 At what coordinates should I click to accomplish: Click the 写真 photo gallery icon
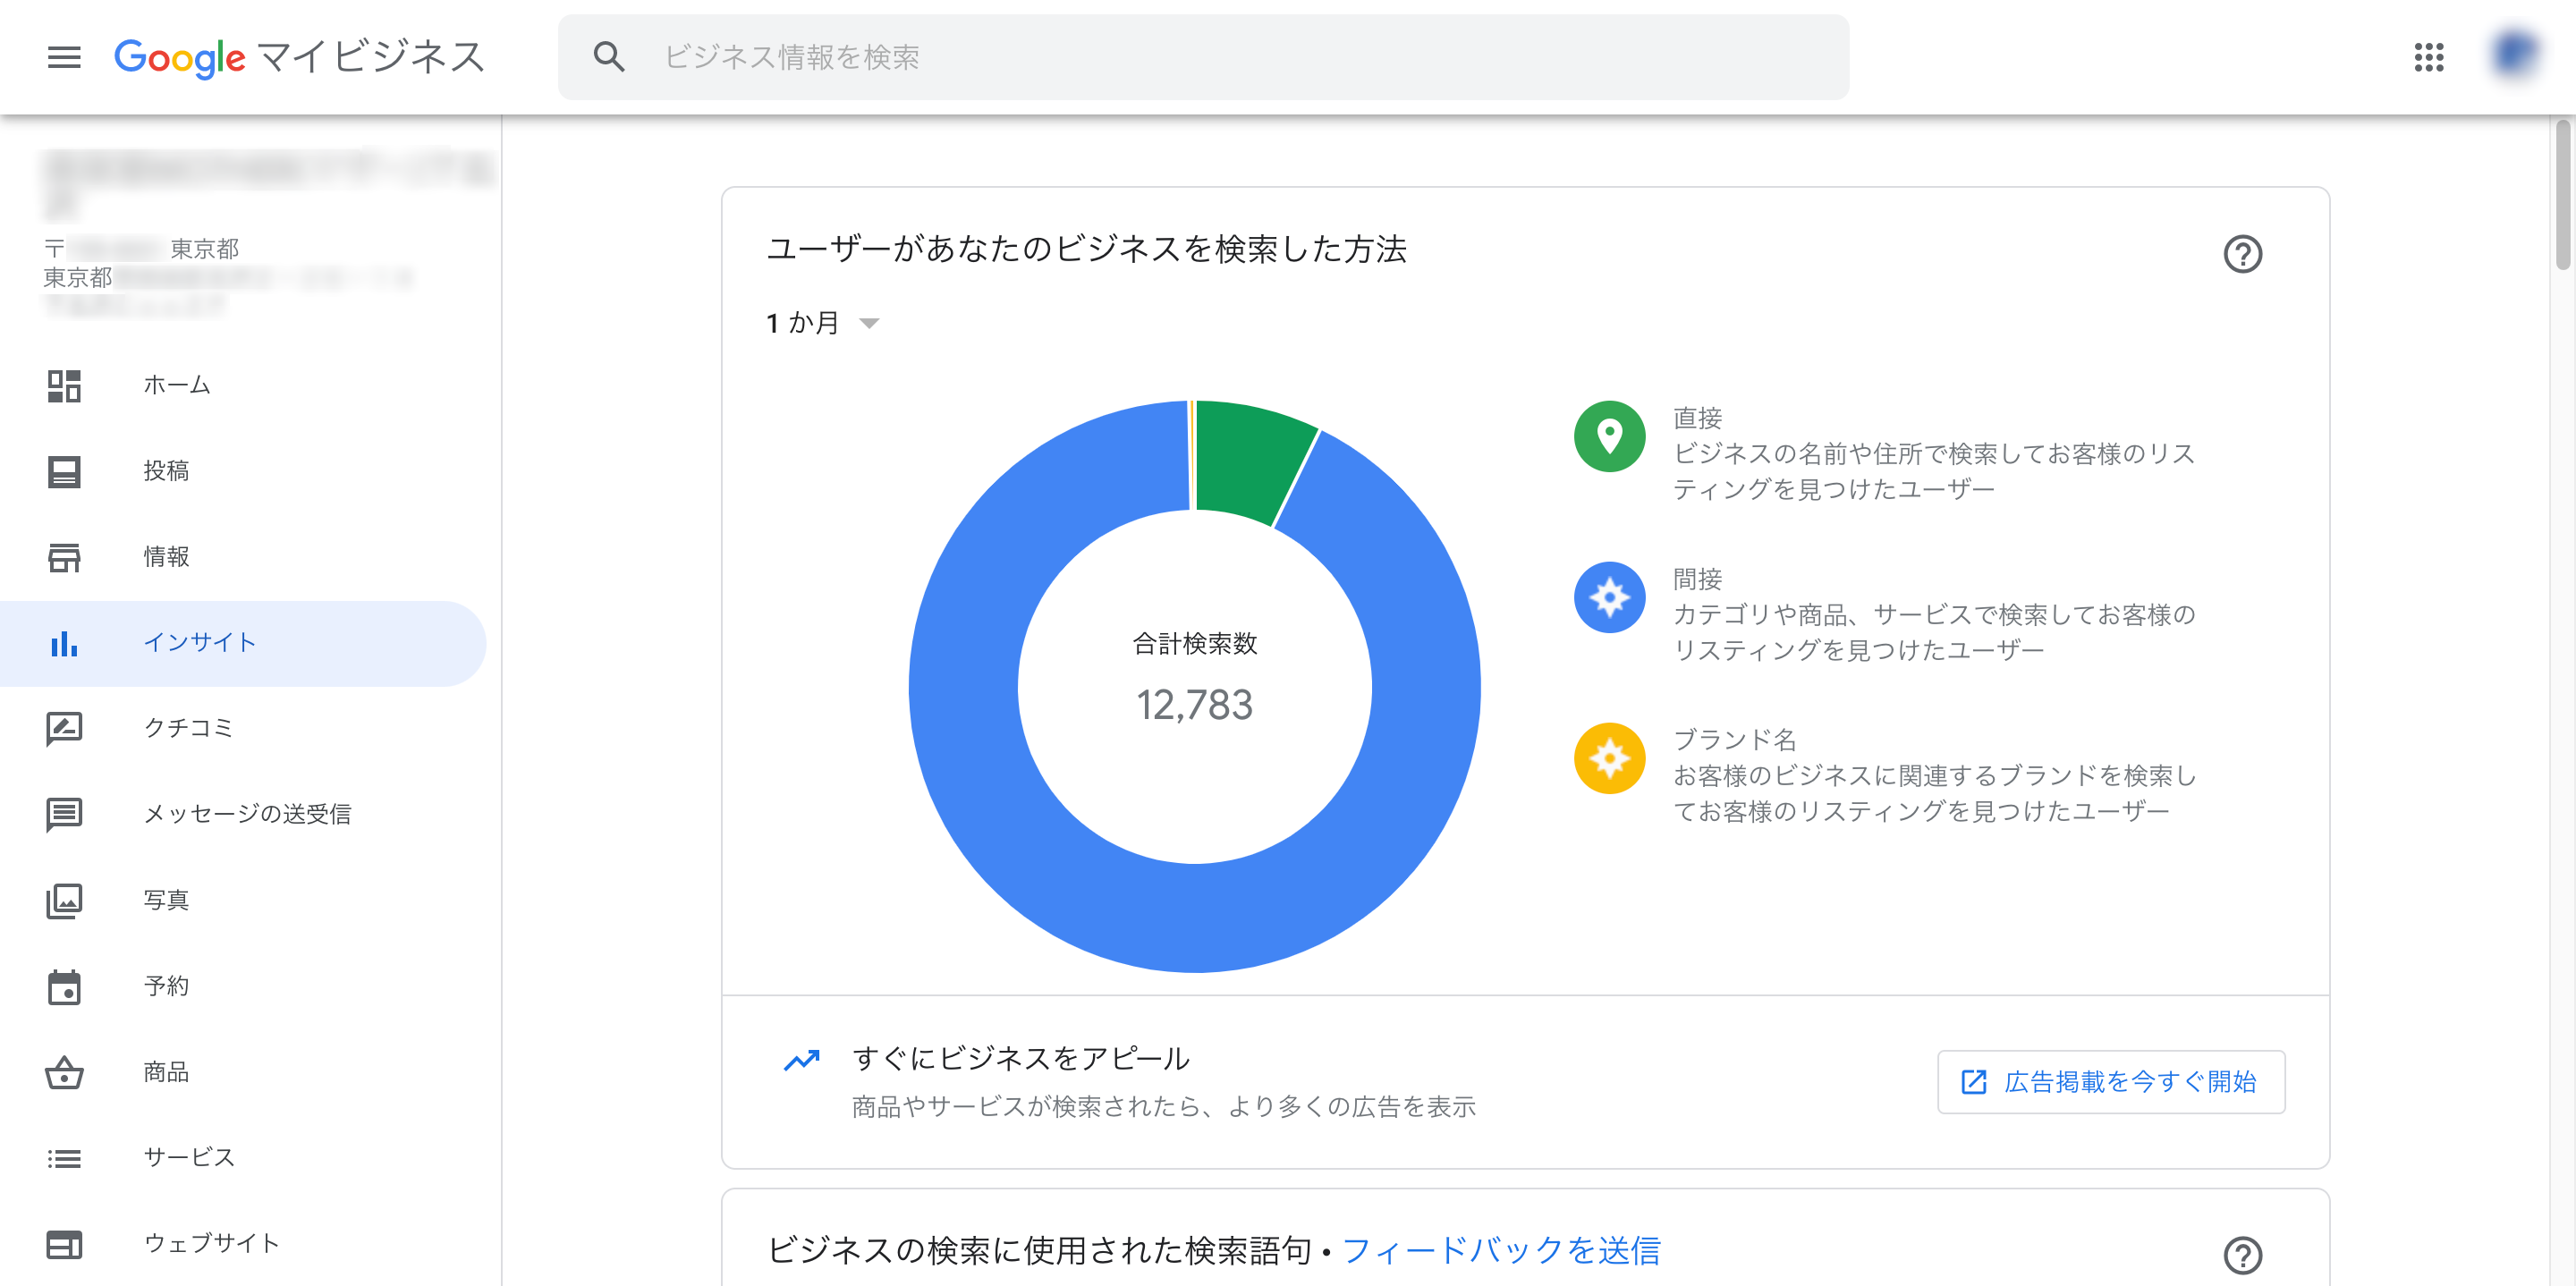click(64, 901)
